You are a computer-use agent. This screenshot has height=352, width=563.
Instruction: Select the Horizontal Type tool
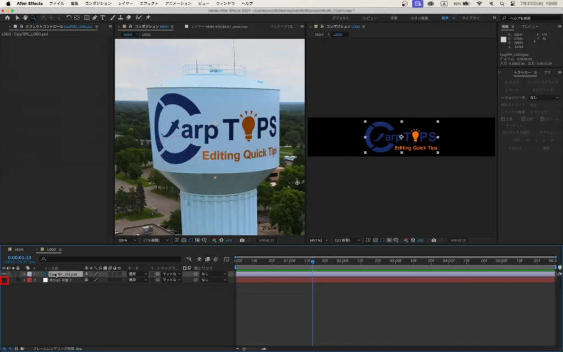(102, 18)
